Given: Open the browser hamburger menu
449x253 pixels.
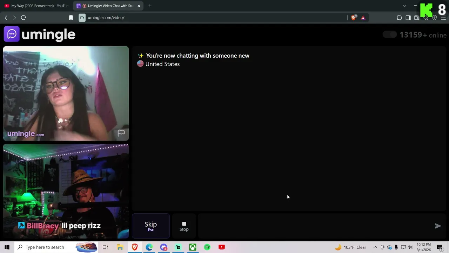Looking at the screenshot, I should click(443, 18).
